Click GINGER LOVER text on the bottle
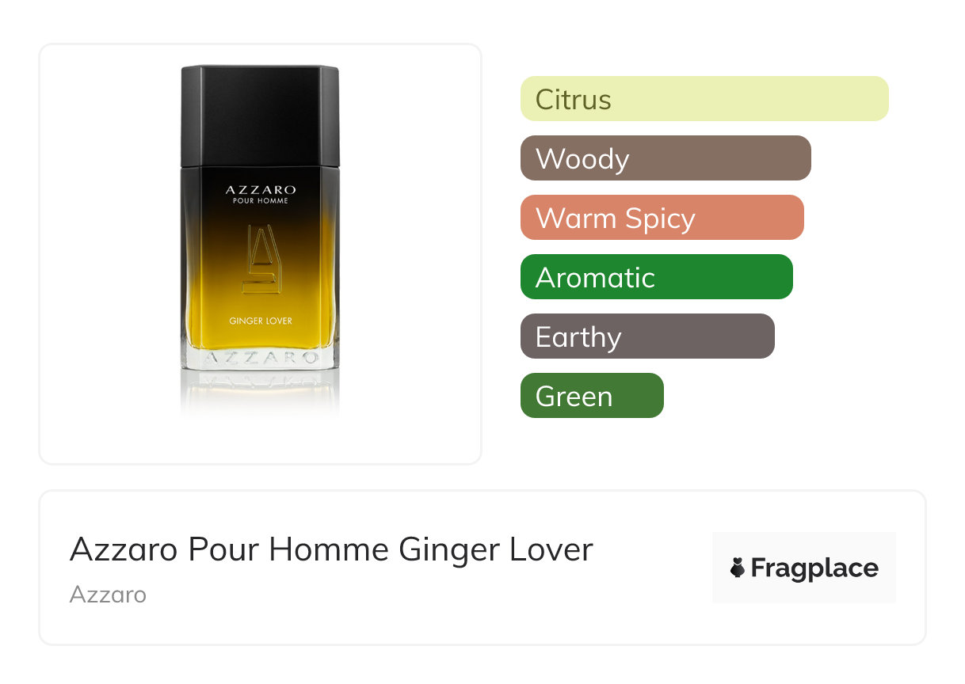 261,321
